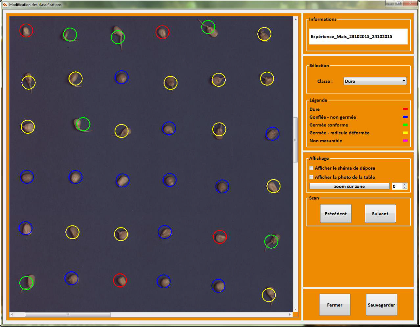Click the image panel's scroll down arrow

click(x=295, y=309)
